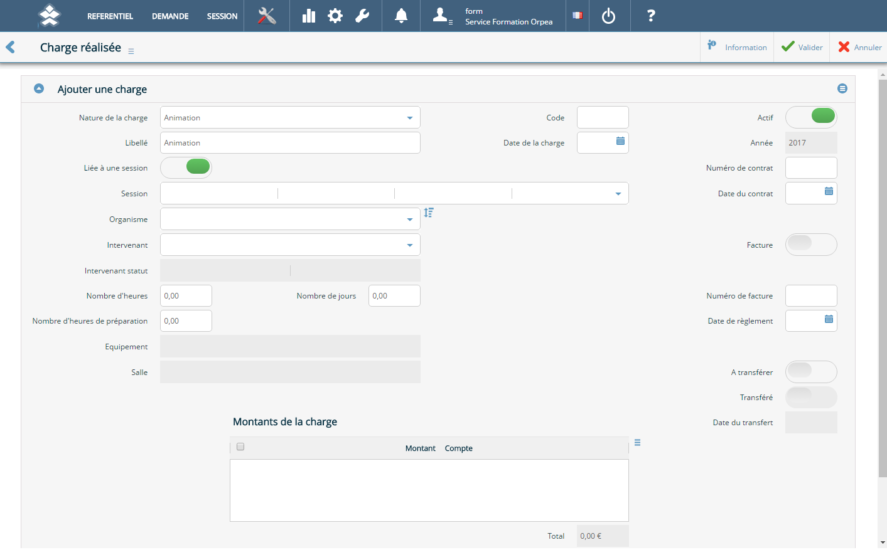Open the DEMANDE menu

170,16
